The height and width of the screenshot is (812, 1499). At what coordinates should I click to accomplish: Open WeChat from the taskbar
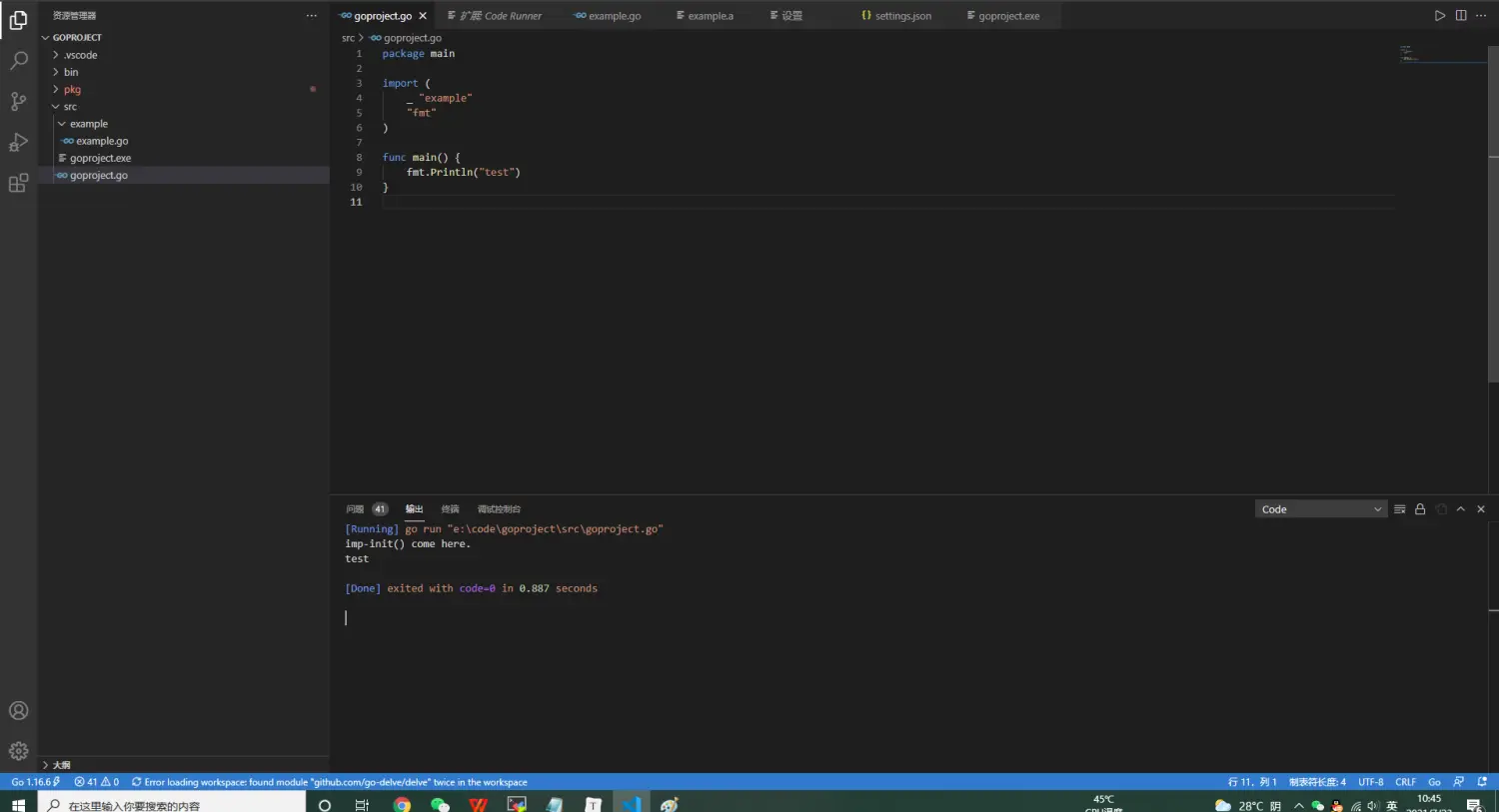[440, 805]
